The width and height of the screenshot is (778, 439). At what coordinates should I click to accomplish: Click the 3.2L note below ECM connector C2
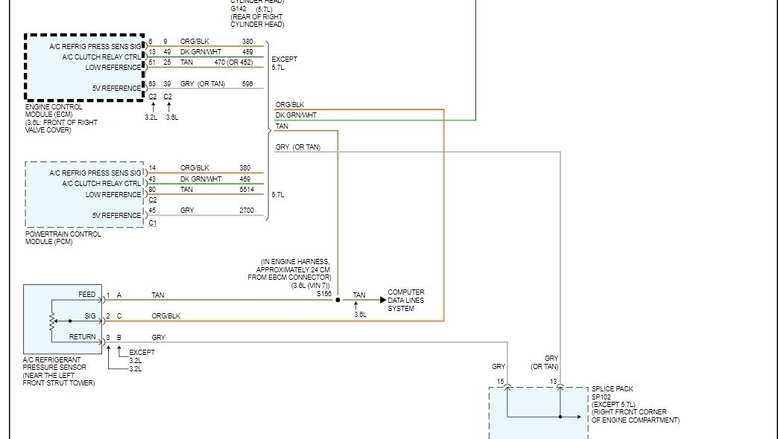click(x=151, y=118)
